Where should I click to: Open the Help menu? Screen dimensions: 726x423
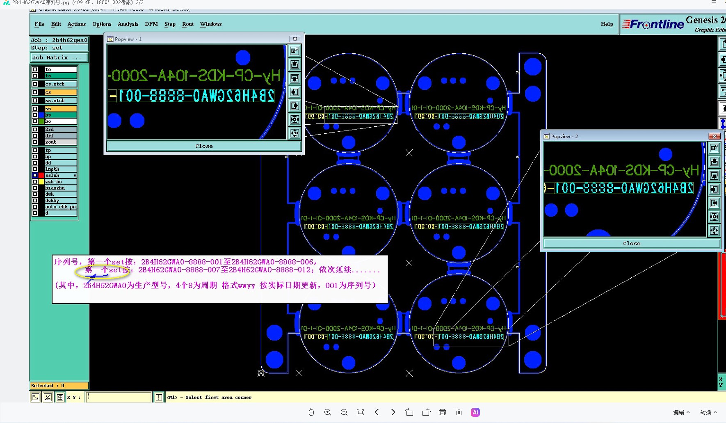pyautogui.click(x=607, y=24)
